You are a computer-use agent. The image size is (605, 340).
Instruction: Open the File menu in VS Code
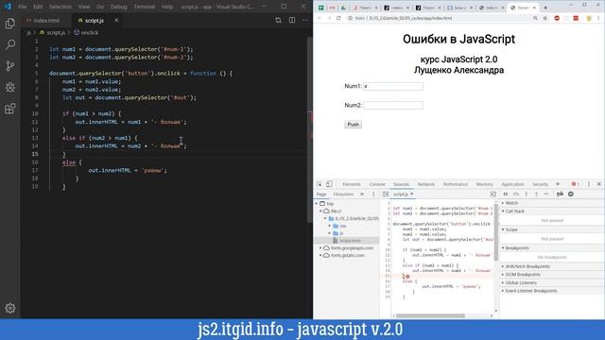23,7
